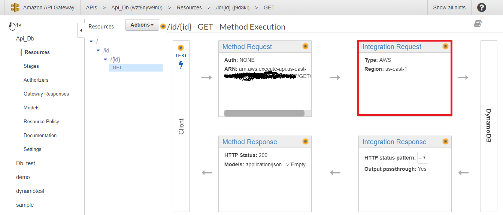The image size is (503, 215).
Task: Select the /{id} resource in the tree
Action: tap(115, 60)
